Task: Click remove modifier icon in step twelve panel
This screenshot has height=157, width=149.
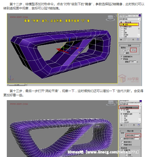Action: click(133, 40)
